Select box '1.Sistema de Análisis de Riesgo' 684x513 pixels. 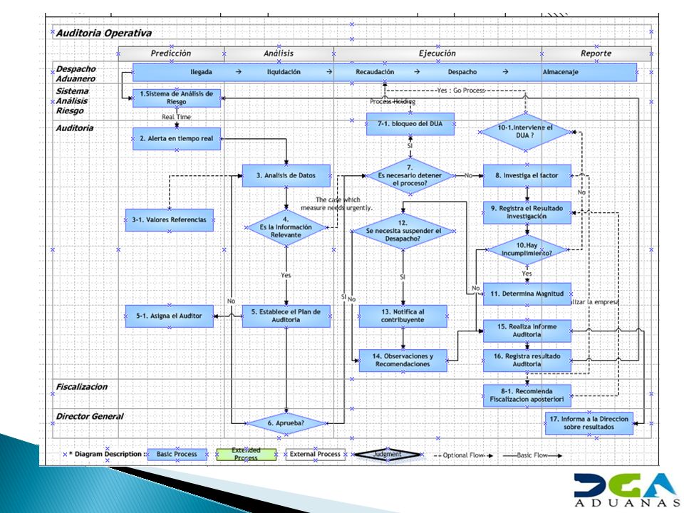coord(177,98)
